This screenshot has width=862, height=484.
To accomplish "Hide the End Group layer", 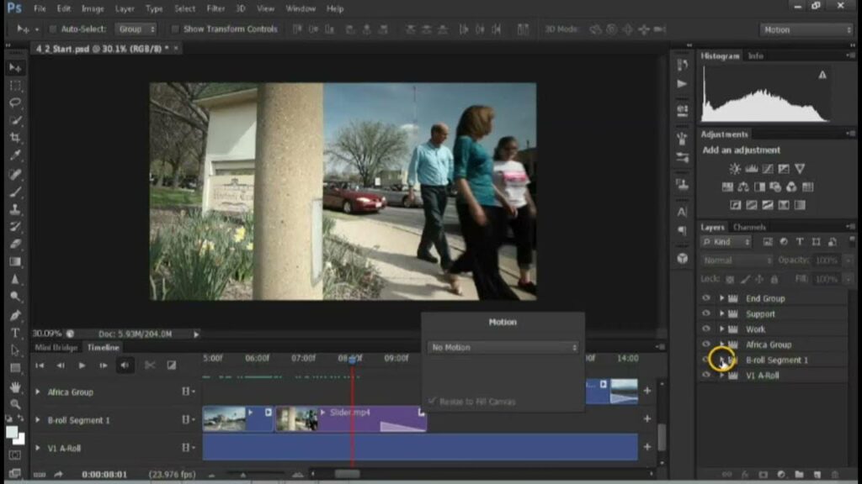I will (x=706, y=298).
